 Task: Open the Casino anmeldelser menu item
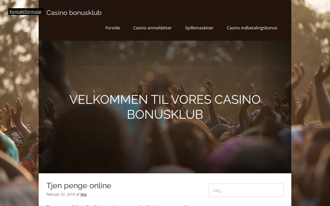tap(152, 28)
